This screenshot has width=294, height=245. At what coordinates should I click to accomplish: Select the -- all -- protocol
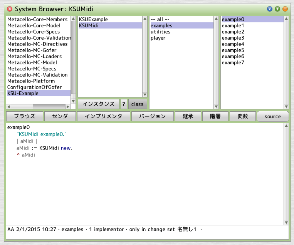[x=182, y=19]
